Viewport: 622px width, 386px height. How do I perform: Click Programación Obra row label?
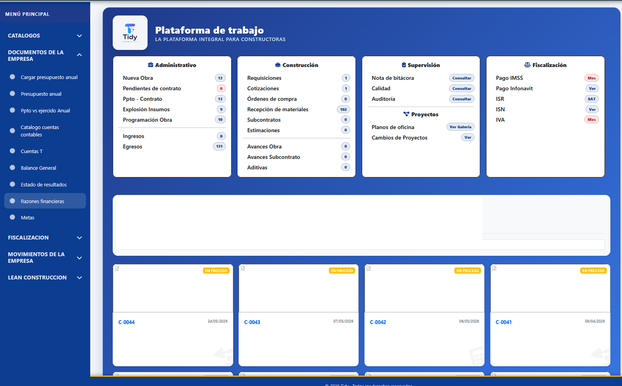pyautogui.click(x=147, y=120)
